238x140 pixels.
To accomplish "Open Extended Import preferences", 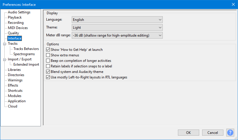I will [x=26, y=64].
